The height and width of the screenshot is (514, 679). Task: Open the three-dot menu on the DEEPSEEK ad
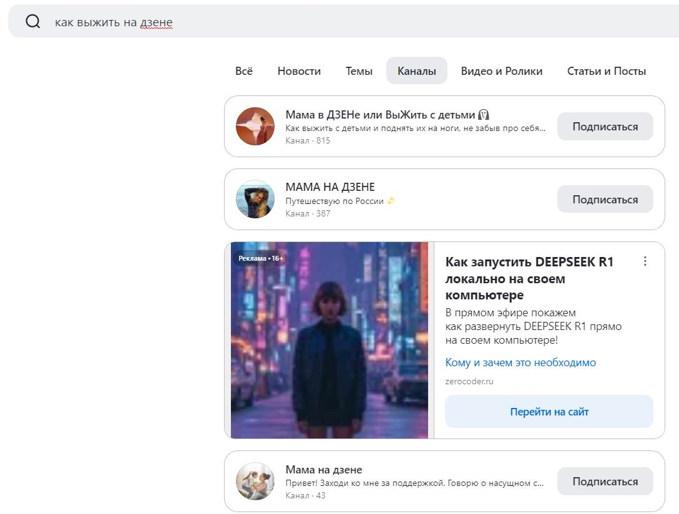[x=645, y=261]
